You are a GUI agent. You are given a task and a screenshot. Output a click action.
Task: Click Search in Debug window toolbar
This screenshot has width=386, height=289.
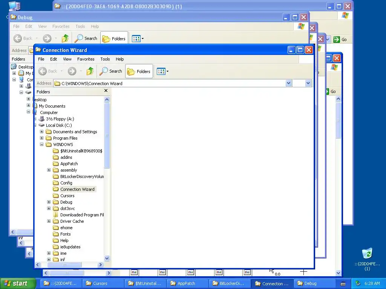coord(86,38)
